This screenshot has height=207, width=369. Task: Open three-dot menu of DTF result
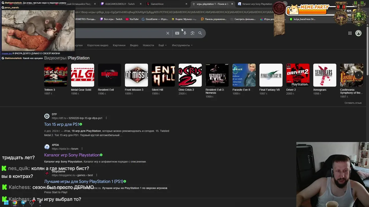coord(106,118)
